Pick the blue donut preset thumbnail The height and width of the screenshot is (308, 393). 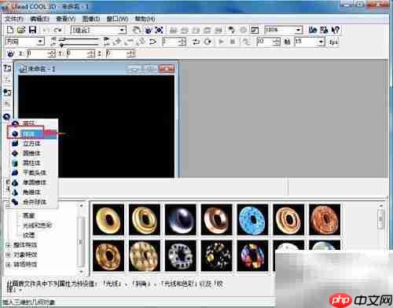pyautogui.click(x=252, y=219)
